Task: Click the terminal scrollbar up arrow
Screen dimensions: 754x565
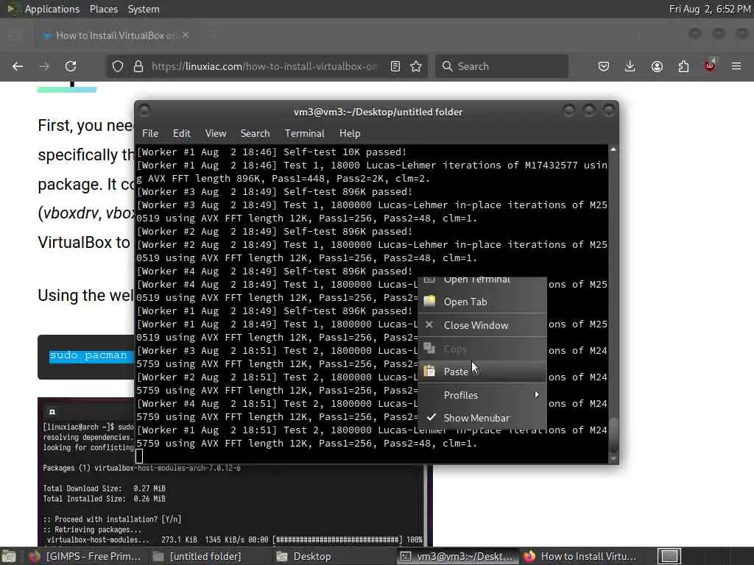Action: click(613, 150)
